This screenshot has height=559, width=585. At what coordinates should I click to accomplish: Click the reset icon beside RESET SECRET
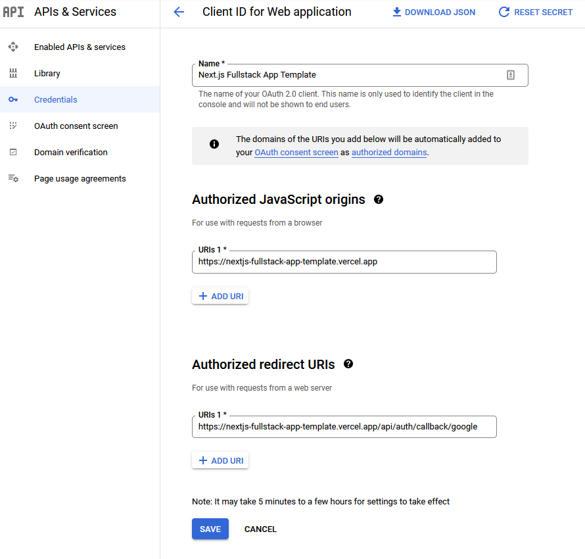click(504, 12)
